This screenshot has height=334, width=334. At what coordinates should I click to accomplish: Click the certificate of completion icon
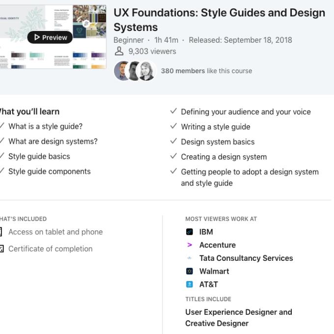coord(1,249)
